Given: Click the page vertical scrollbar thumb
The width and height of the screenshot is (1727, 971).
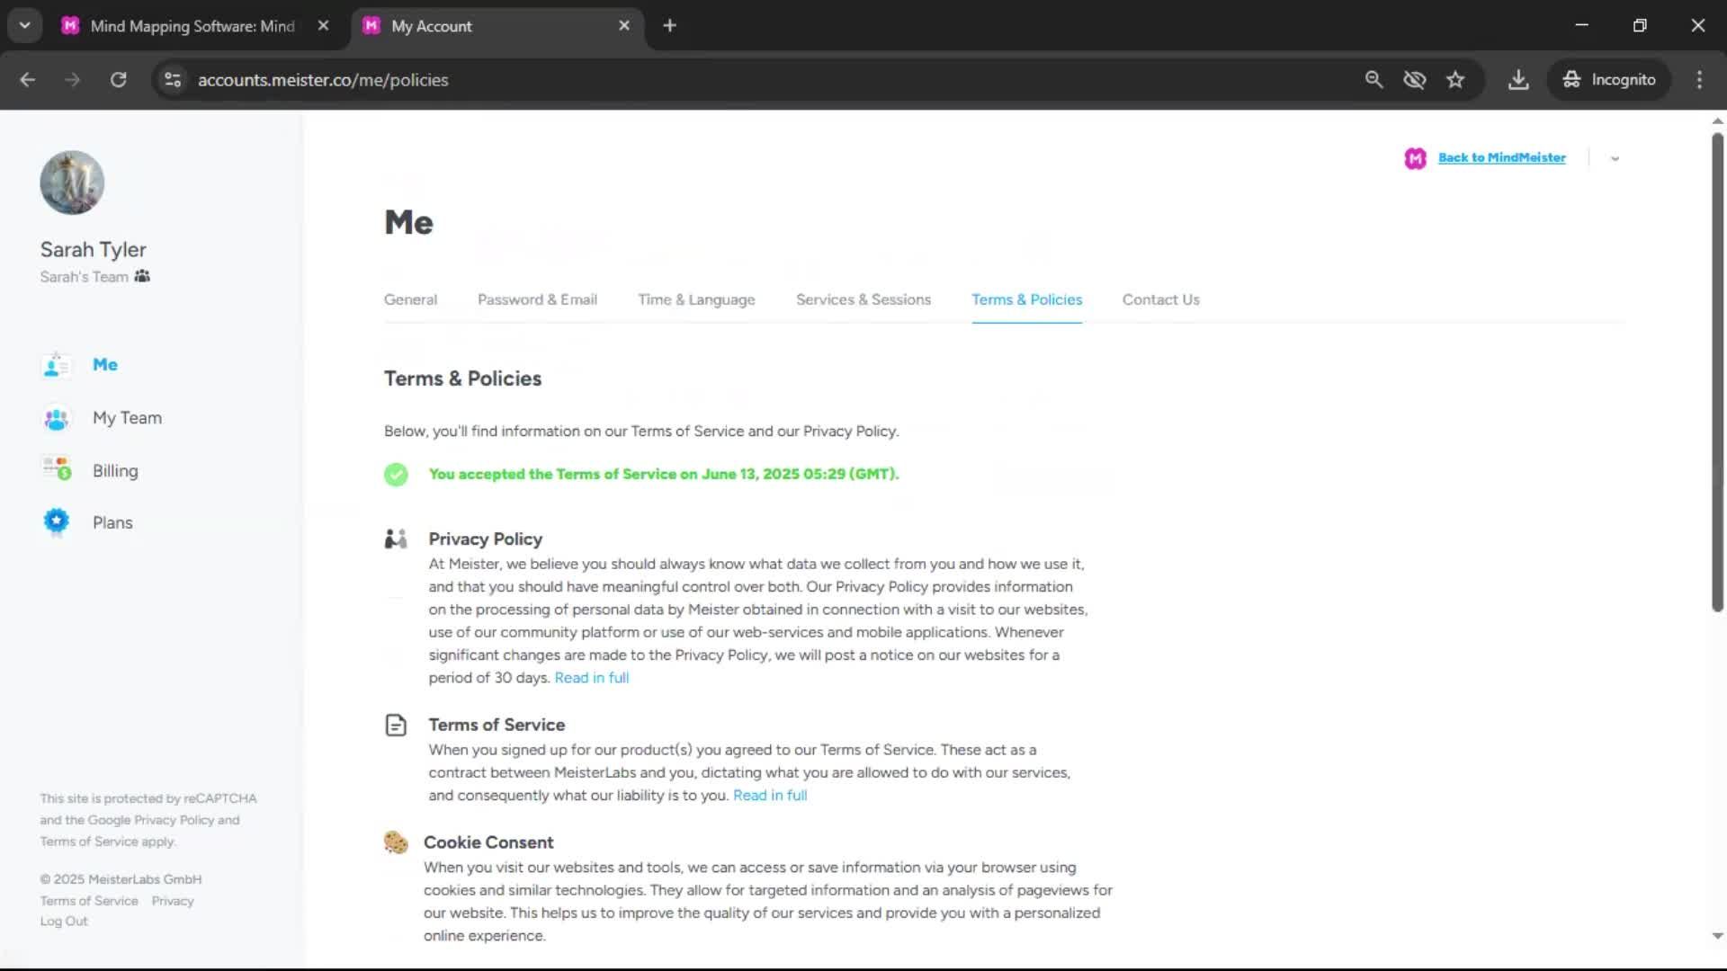Looking at the screenshot, I should pos(1717,373).
